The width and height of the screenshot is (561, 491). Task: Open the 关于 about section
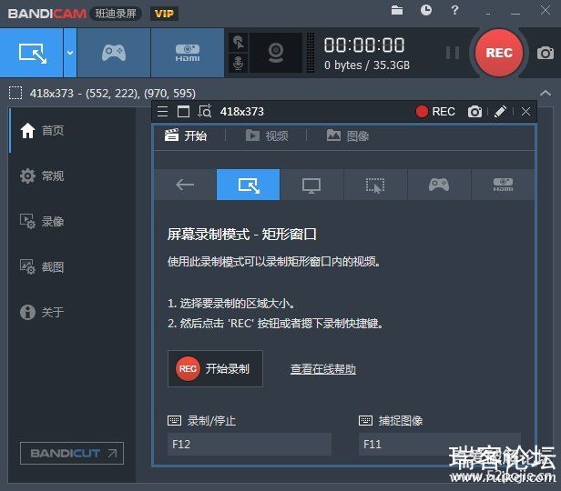click(x=42, y=312)
